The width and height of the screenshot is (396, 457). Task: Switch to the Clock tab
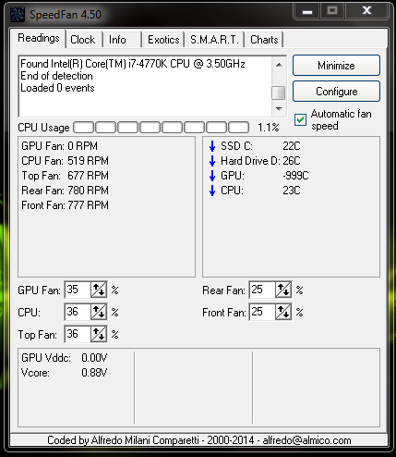(84, 40)
